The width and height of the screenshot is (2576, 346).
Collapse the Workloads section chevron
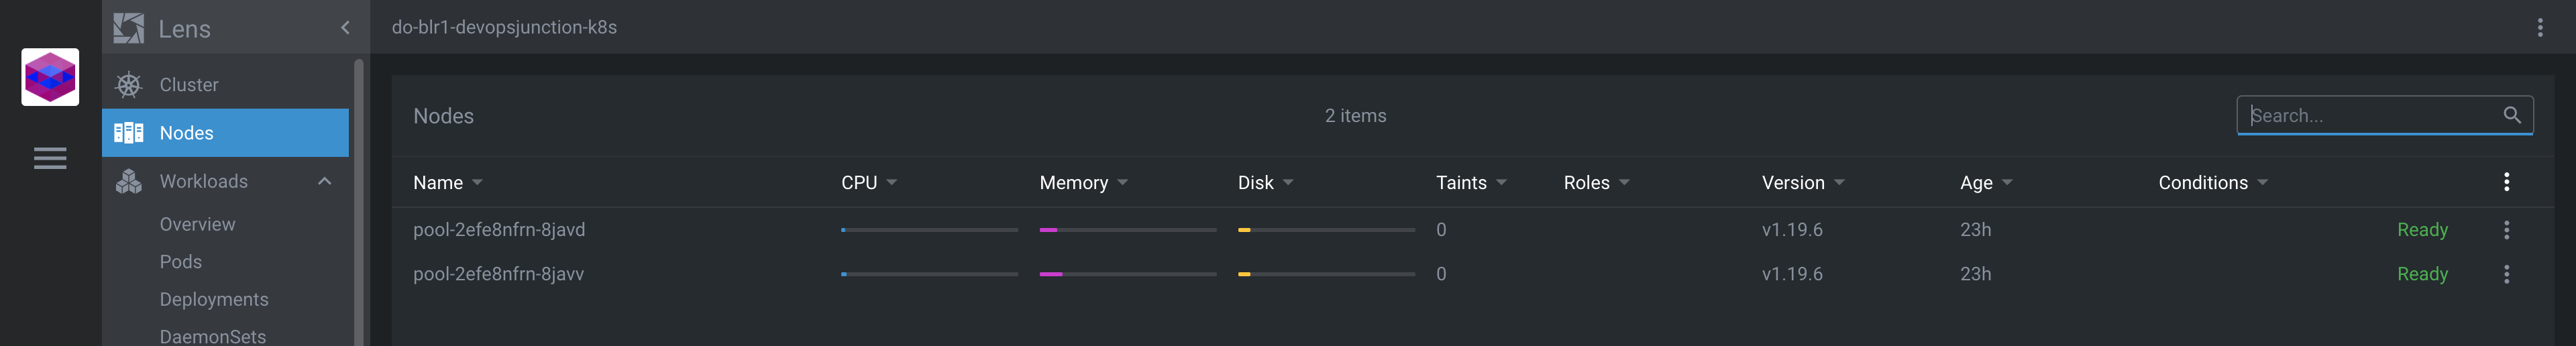tap(324, 181)
